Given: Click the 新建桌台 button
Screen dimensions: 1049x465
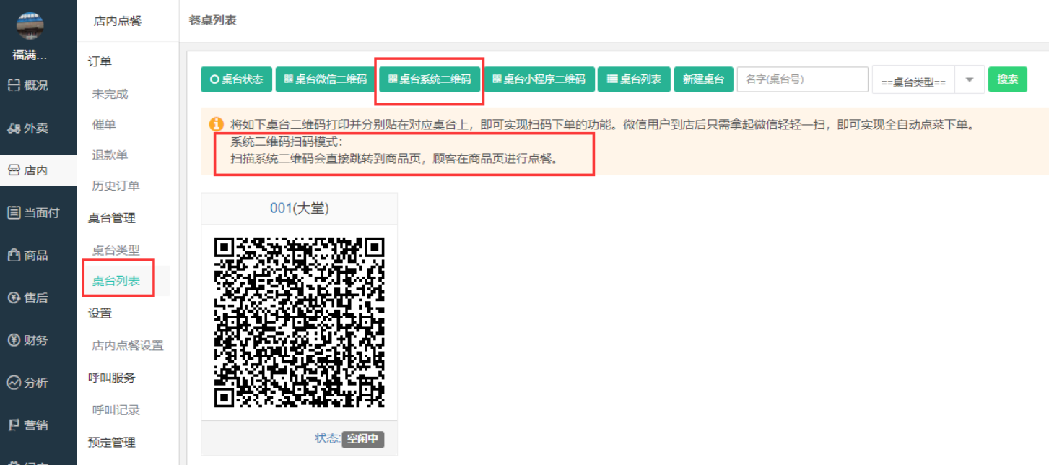Looking at the screenshot, I should (x=703, y=79).
